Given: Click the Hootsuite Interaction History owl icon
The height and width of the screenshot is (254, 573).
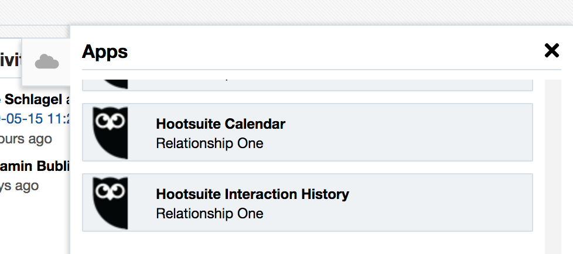Looking at the screenshot, I should point(110,202).
